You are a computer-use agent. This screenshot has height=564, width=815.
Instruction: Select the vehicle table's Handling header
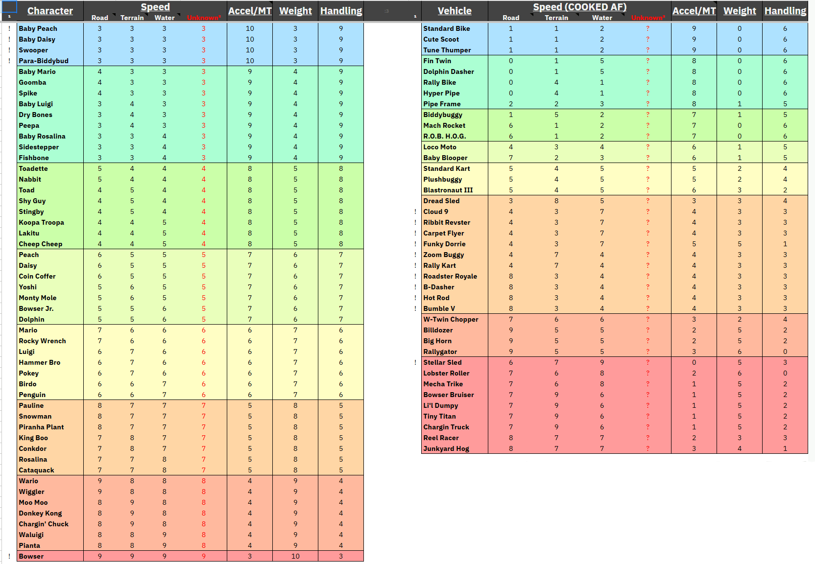785,11
